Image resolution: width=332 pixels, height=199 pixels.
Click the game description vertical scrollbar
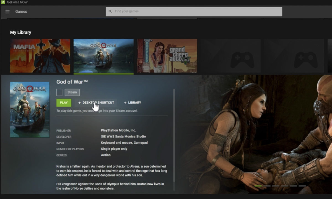coord(174,138)
